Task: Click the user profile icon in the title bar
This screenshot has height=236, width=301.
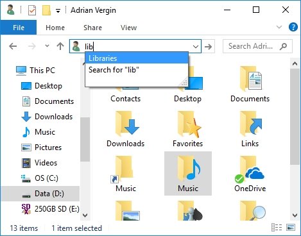Action: (10, 10)
